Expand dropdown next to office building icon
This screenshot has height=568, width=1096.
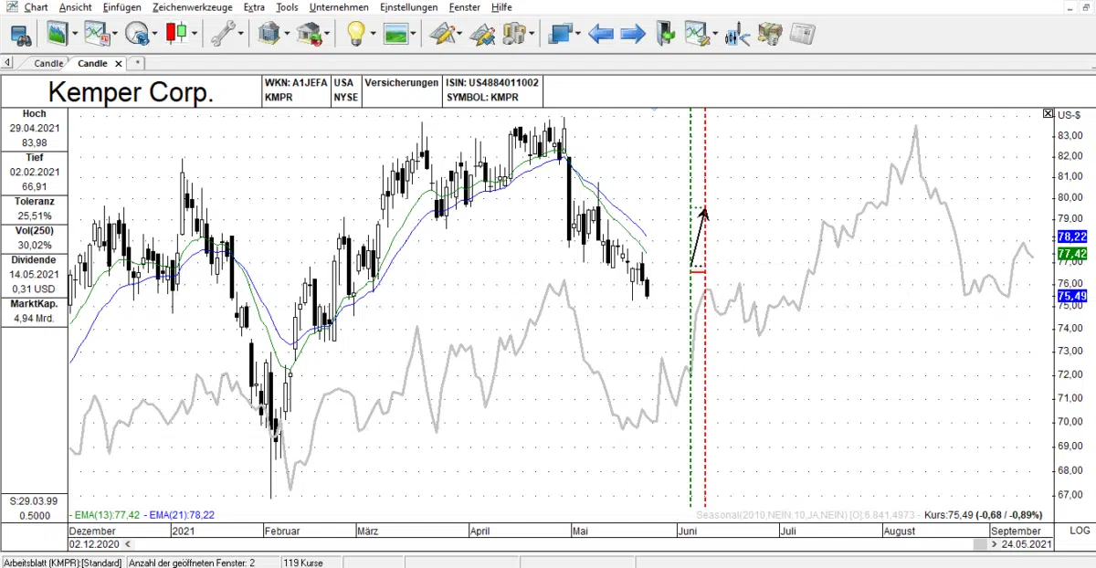coord(287,35)
